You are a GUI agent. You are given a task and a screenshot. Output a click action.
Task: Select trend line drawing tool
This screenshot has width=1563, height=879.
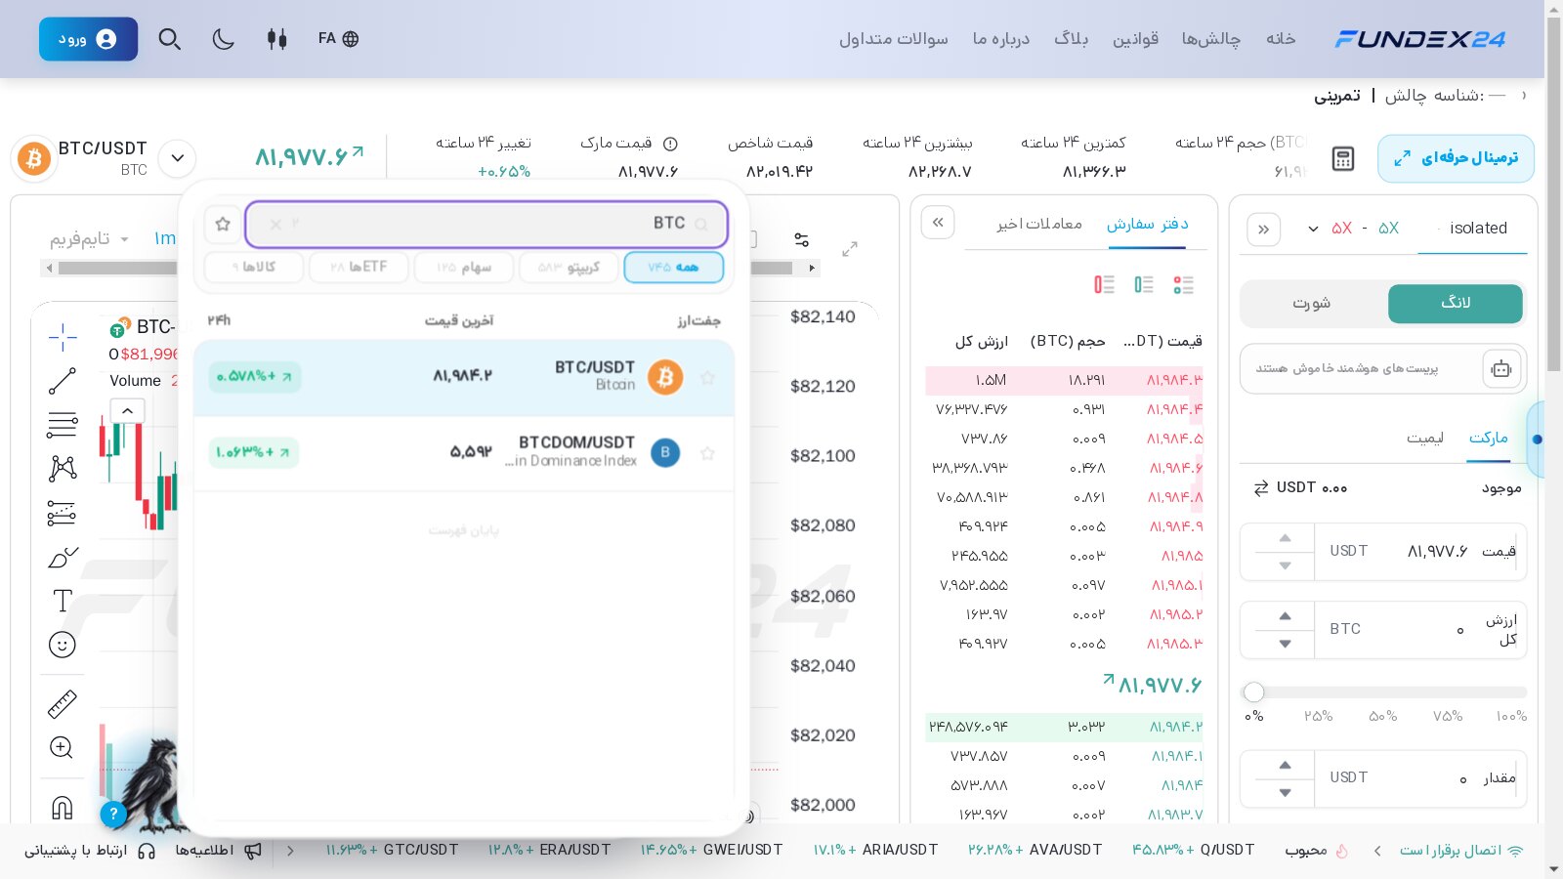click(63, 381)
